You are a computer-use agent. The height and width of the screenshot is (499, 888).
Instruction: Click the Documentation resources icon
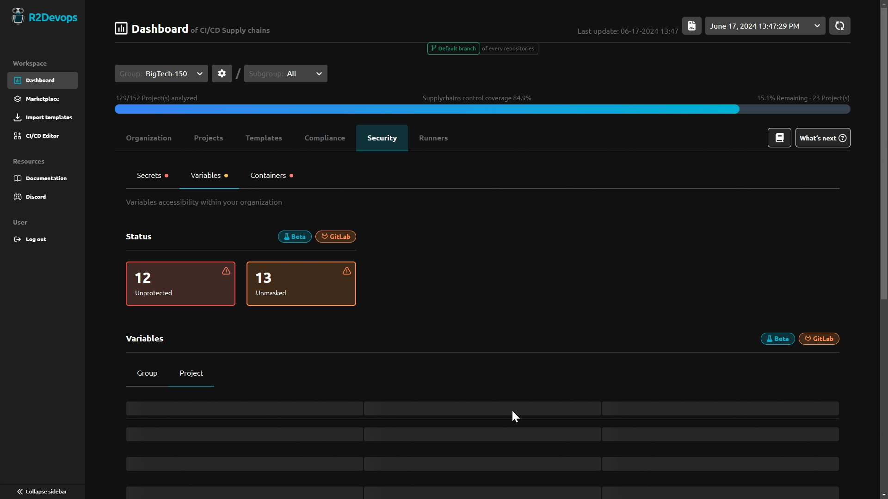point(17,178)
